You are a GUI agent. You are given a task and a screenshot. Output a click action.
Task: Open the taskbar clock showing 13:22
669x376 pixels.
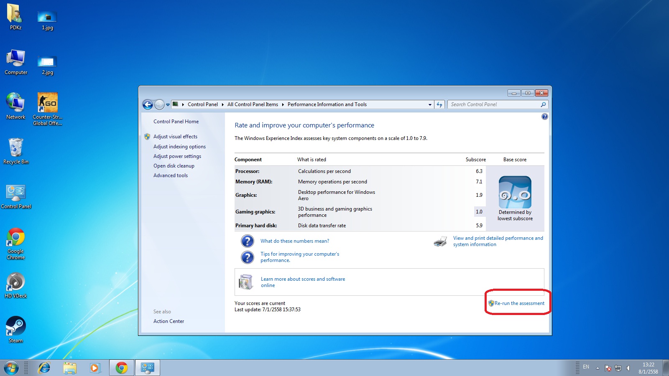[648, 368]
